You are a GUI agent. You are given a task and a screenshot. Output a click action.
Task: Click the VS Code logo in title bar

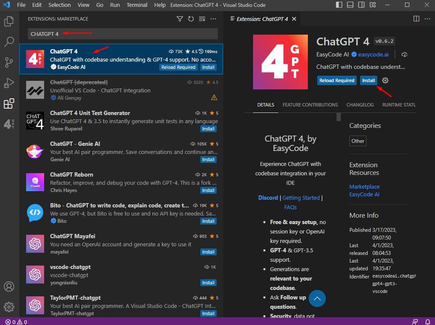[x=6, y=5]
